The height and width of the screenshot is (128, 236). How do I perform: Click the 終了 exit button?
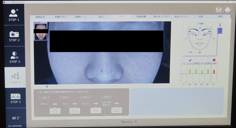coord(16,118)
